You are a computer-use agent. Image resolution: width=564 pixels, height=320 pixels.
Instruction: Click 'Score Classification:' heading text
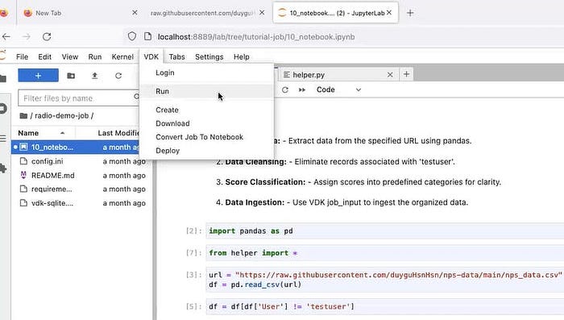(265, 182)
